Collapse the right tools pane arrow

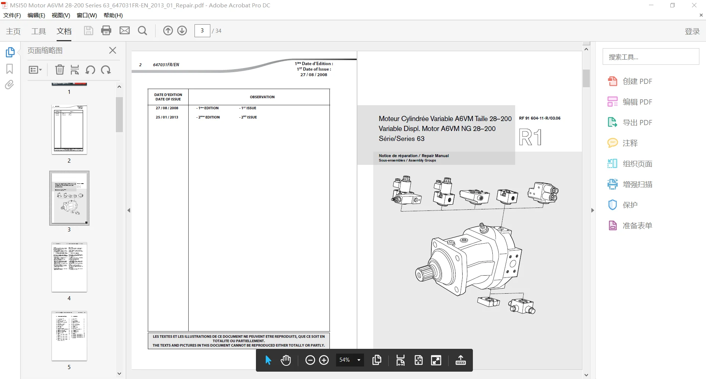tap(592, 210)
